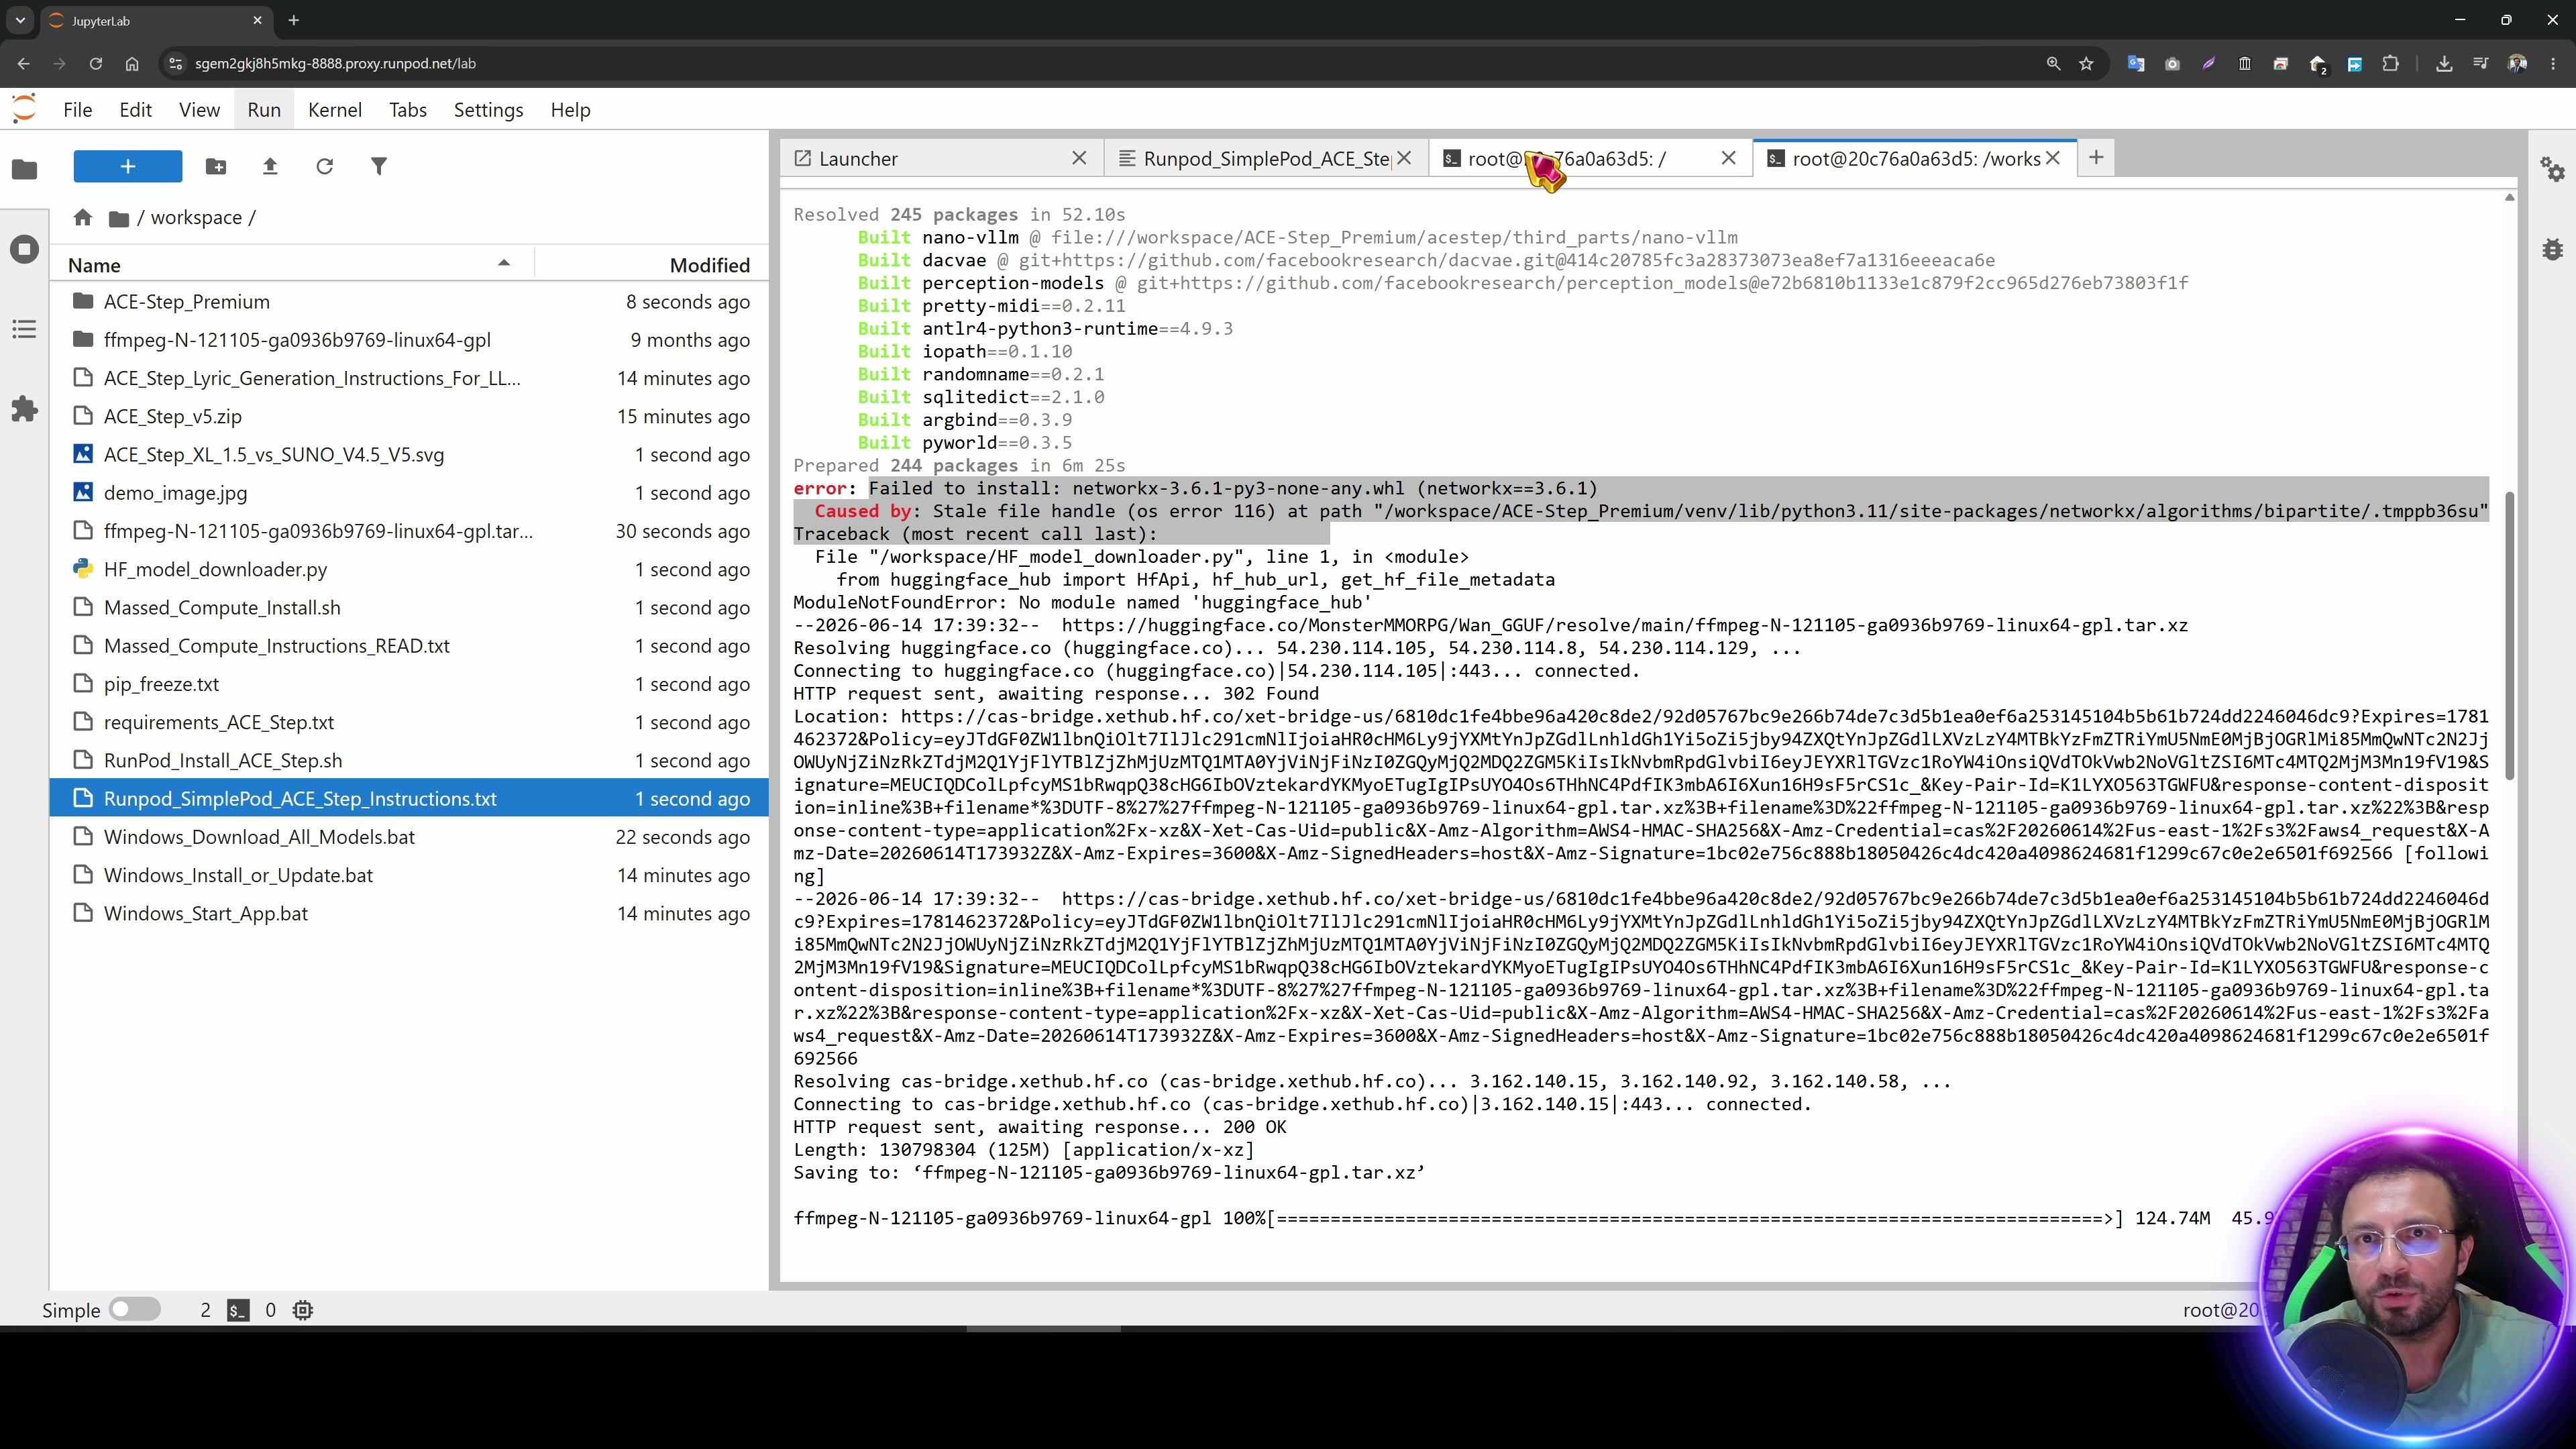Viewport: 2576px width, 1449px height.
Task: Select RunPod_Install_ACE_Step.sh file
Action: pos(410,761)
